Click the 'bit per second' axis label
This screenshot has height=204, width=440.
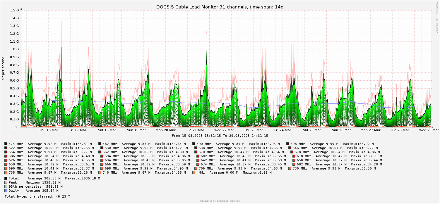coord(3,69)
